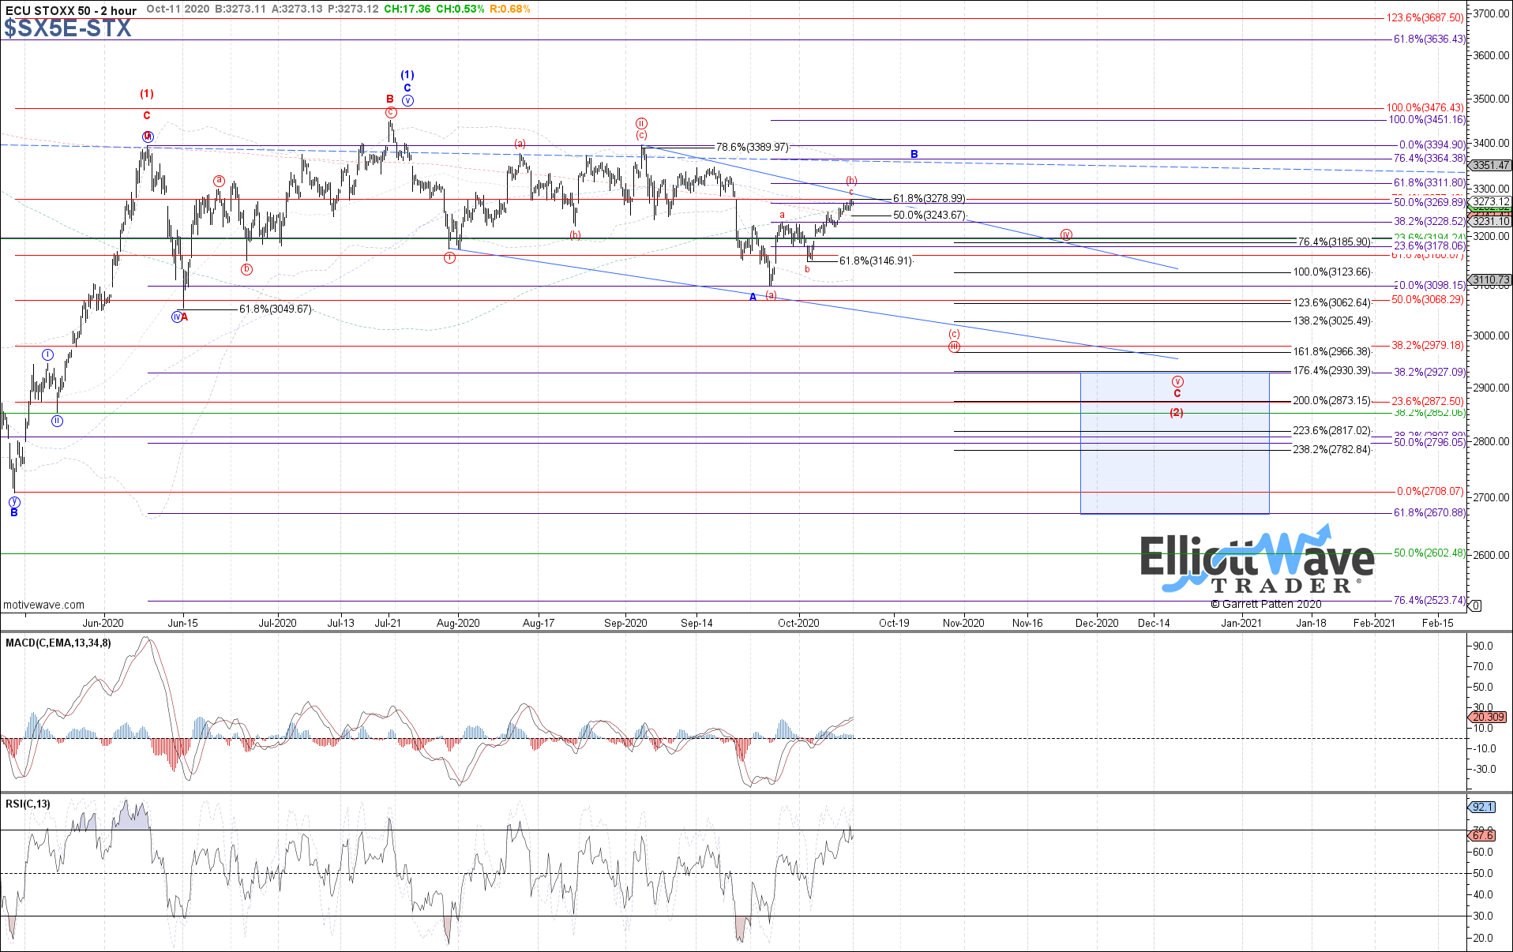The image size is (1513, 952).
Task: Select the MACD(C,EMA,13,34,8) study label
Action: click(x=58, y=643)
